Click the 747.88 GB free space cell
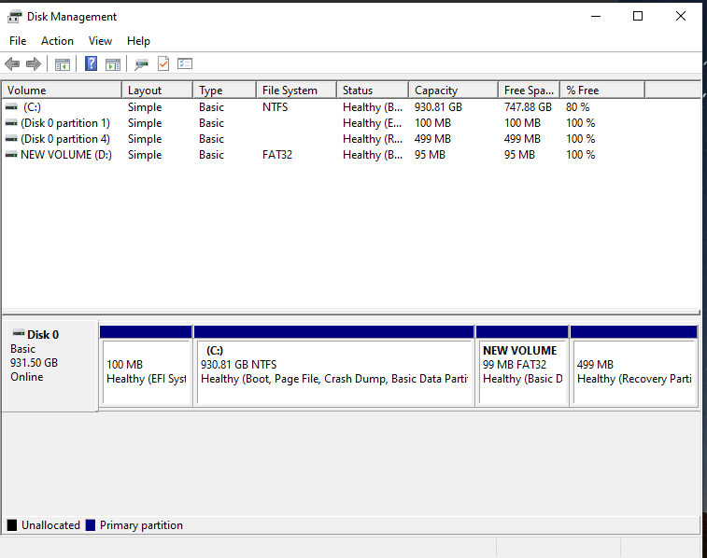Viewport: 707px width, 558px height. [528, 107]
